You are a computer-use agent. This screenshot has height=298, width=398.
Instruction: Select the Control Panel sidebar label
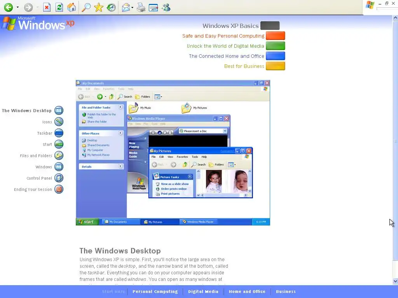point(39,178)
